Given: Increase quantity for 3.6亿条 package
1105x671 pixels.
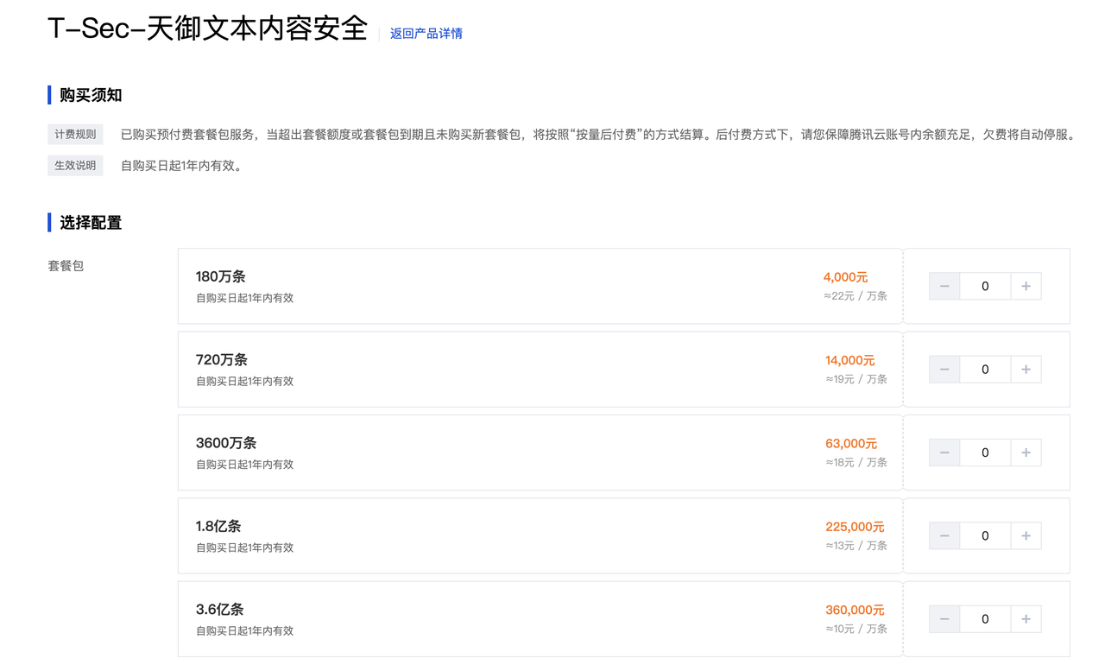Looking at the screenshot, I should coord(1026,619).
